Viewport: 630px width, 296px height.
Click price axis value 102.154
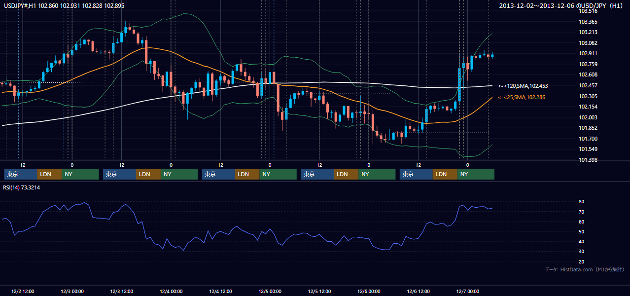tap(588, 107)
